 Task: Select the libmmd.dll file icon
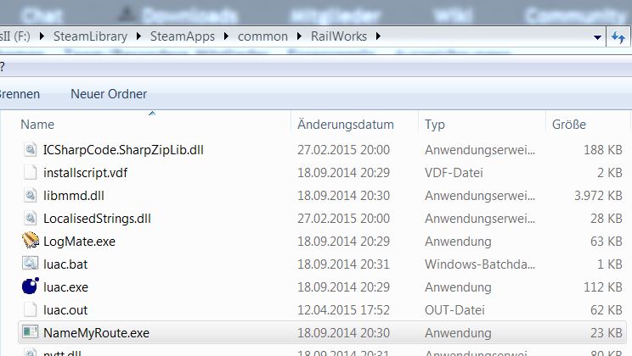(31, 195)
